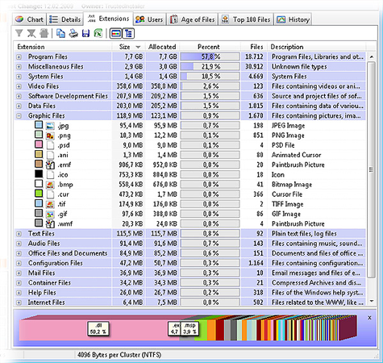
Task: Select the Office Files and Documents row
Action: click(x=189, y=253)
